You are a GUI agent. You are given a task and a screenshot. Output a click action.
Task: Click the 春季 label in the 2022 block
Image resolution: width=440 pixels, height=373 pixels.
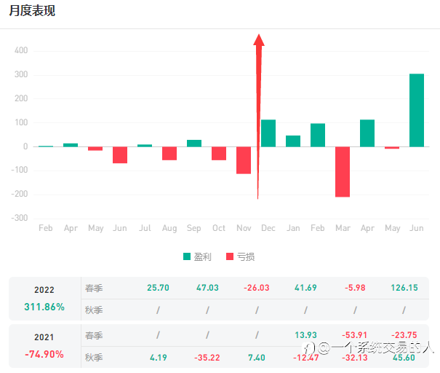click(x=94, y=288)
